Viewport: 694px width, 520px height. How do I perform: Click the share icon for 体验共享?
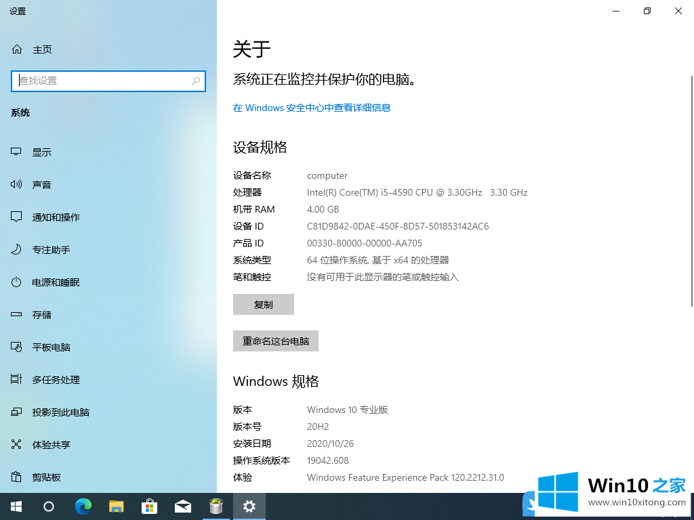16,444
